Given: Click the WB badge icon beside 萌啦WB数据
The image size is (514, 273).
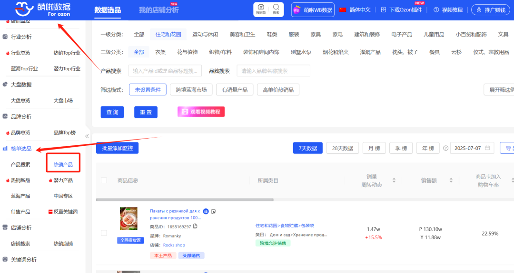Looking at the screenshot, I should click(297, 10).
